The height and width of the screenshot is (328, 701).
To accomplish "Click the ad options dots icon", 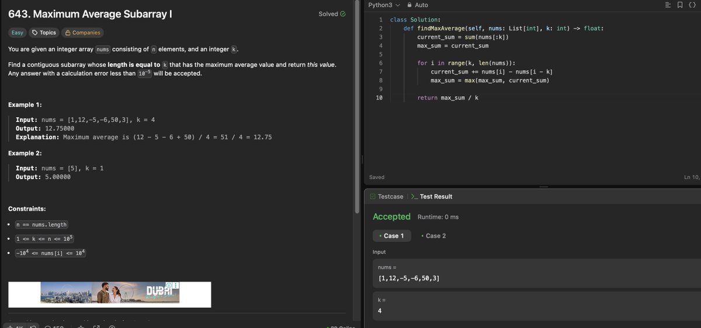I will (176, 285).
